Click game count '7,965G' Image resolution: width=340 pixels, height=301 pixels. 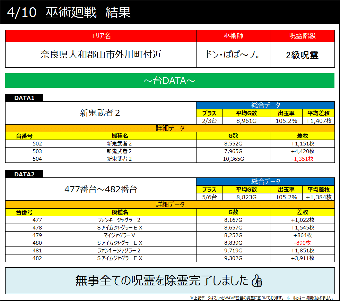(x=233, y=151)
